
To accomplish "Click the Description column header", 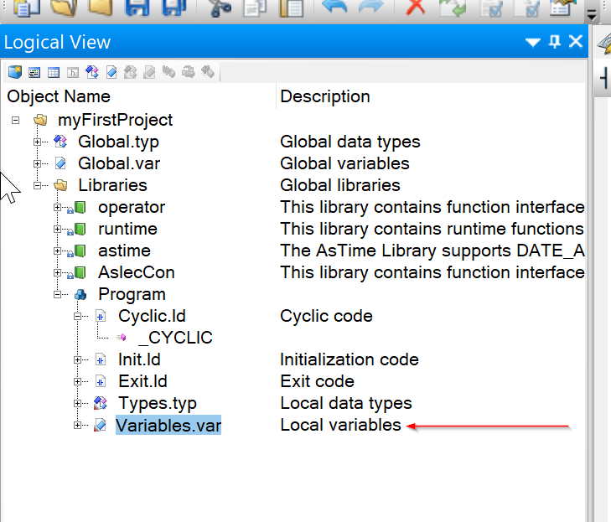I will click(x=325, y=96).
